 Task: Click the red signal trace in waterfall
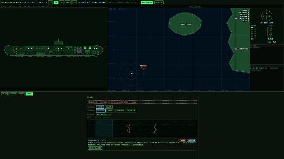(x=129, y=128)
